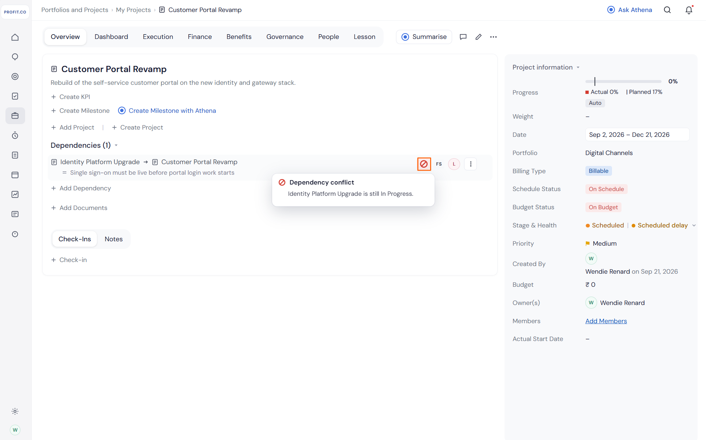Image resolution: width=706 pixels, height=440 pixels.
Task: Click Create KPI
Action: (71, 97)
